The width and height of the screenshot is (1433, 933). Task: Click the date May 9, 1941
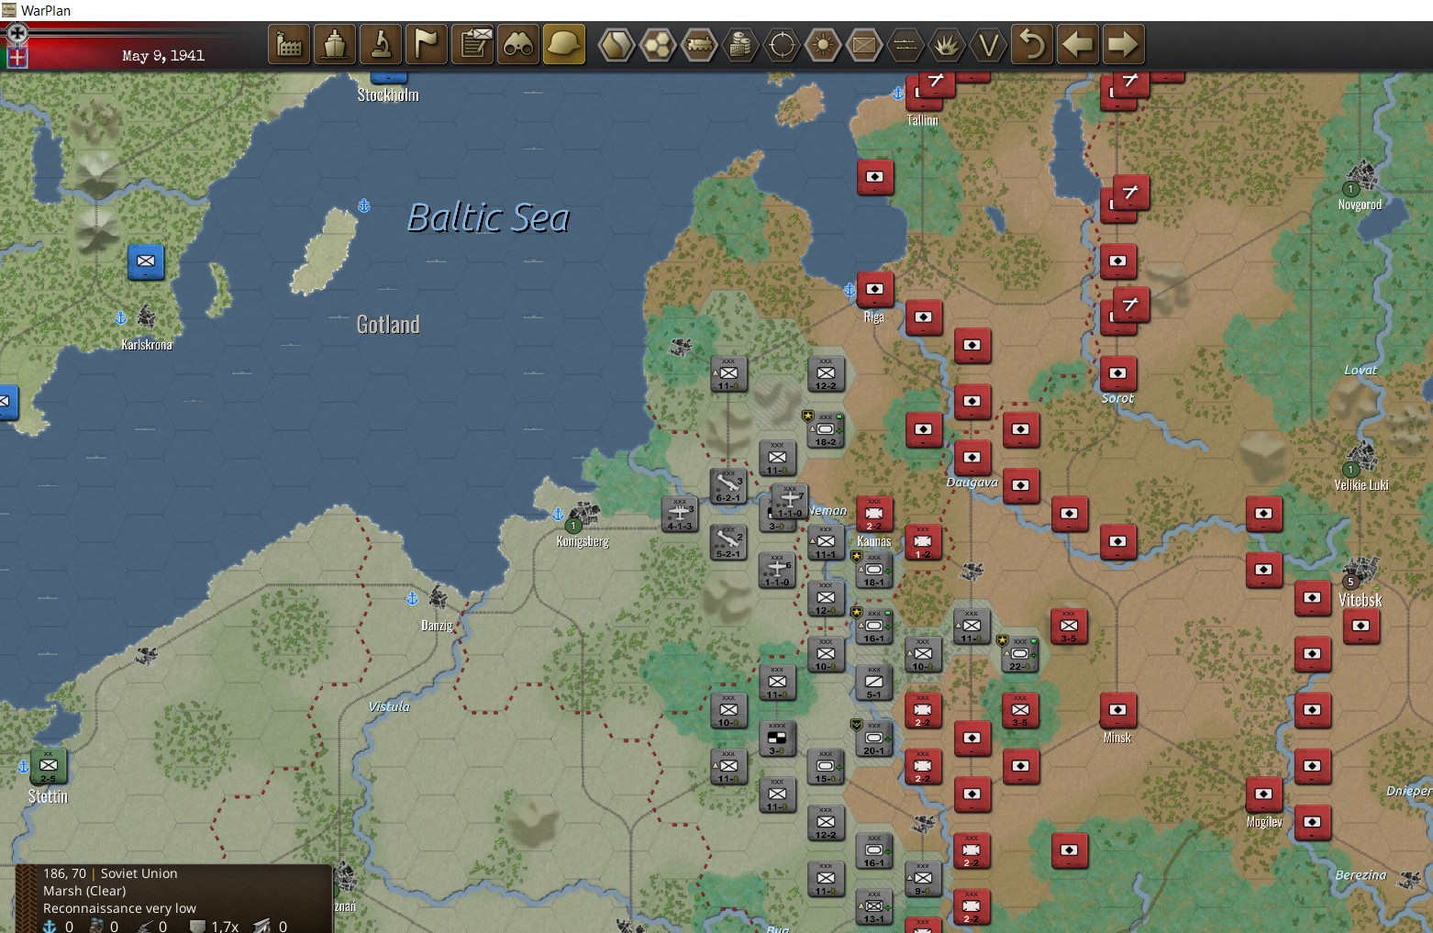click(163, 56)
